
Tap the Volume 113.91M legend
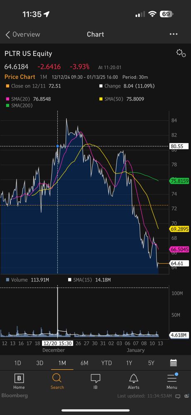(27, 280)
